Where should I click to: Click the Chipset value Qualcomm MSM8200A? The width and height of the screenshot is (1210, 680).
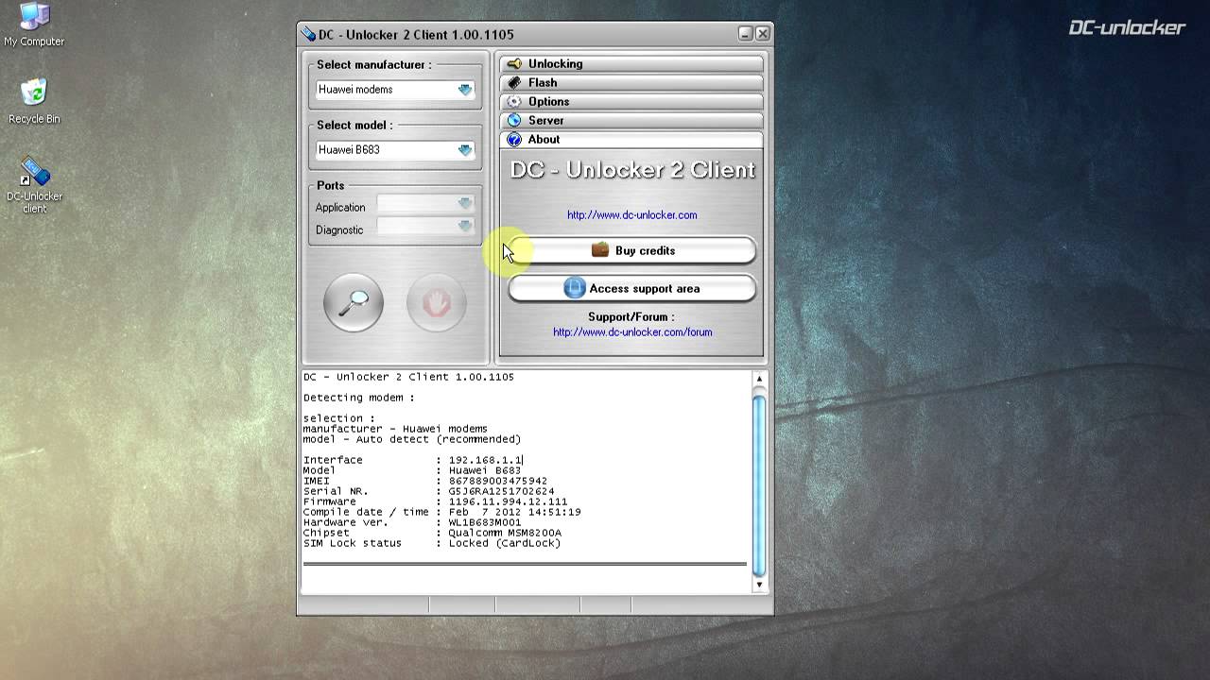505,534
